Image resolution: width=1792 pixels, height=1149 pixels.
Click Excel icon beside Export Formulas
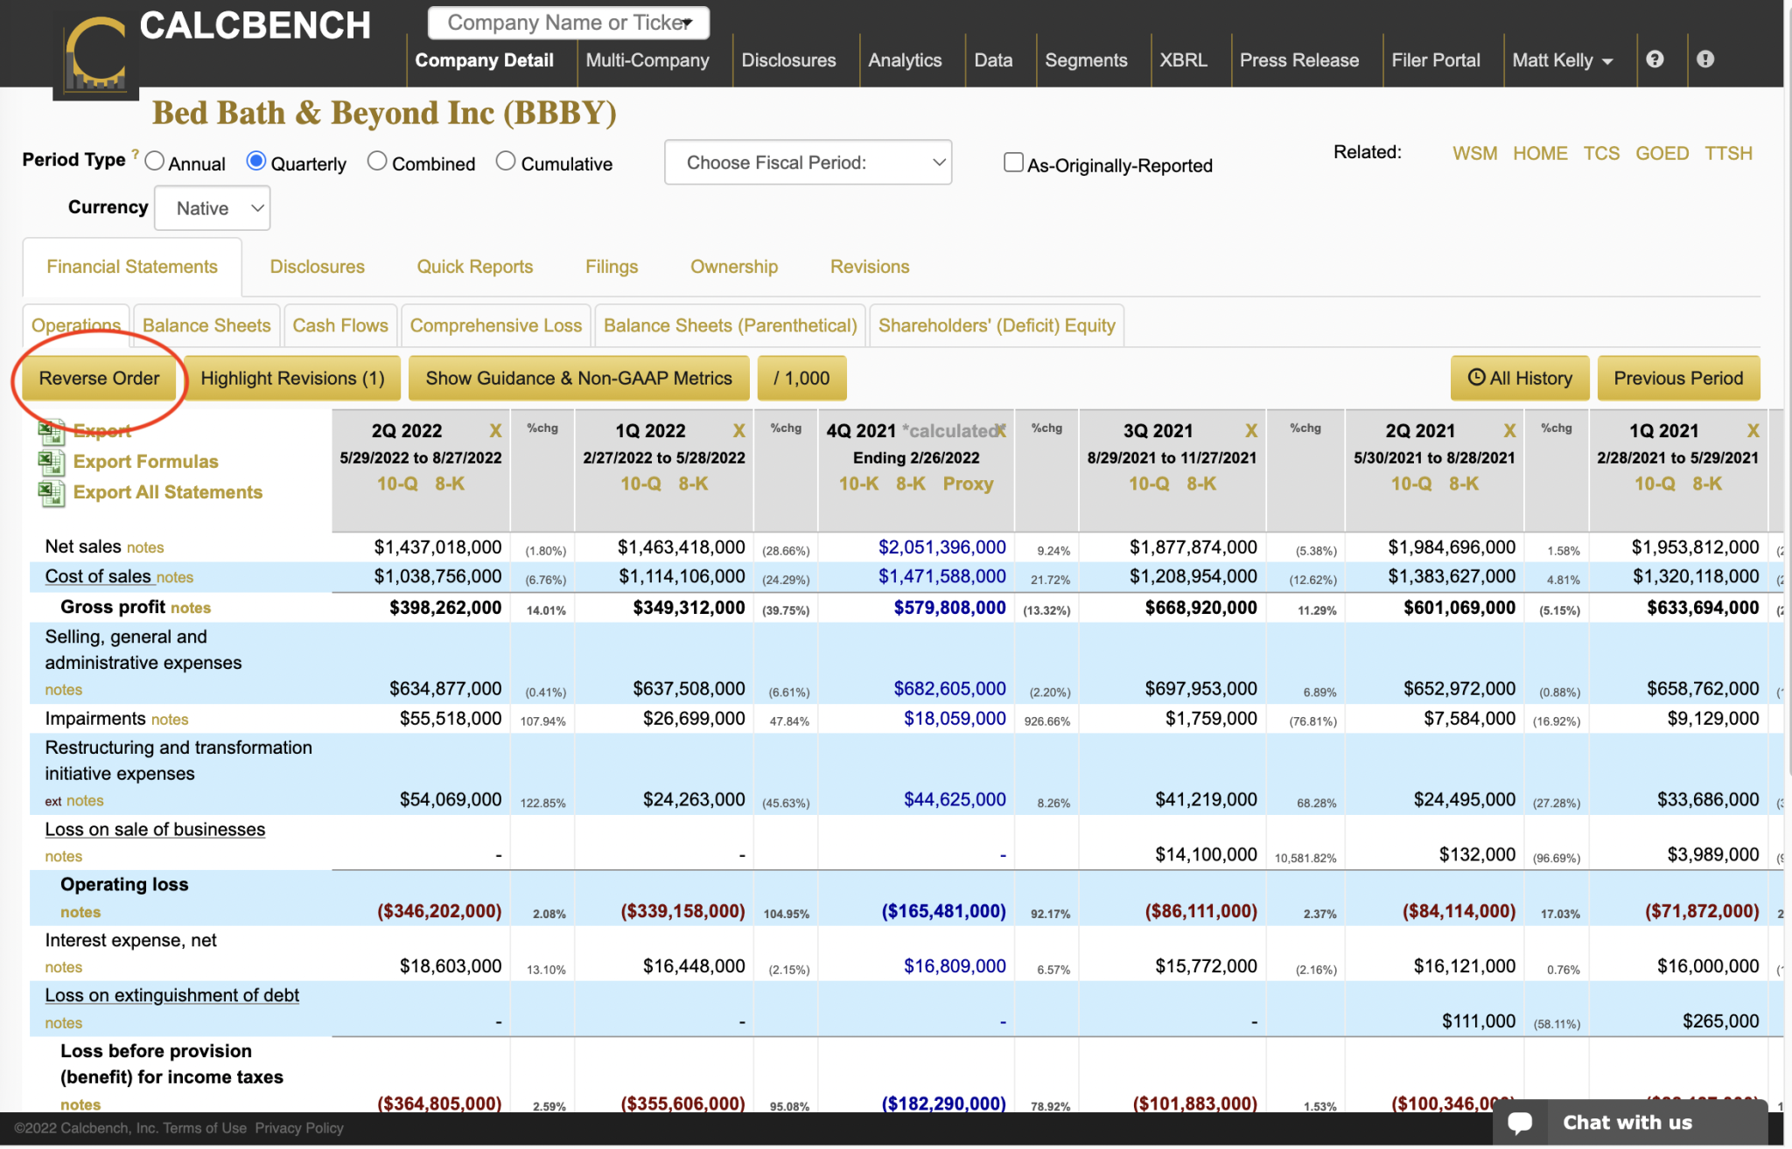(51, 462)
